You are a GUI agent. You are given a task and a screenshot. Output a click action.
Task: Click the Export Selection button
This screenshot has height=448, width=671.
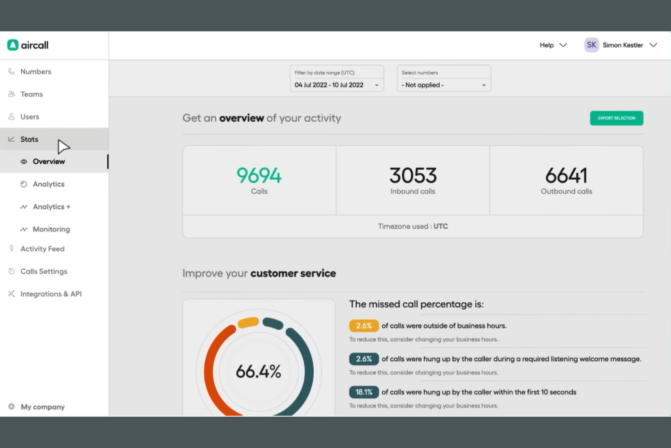tap(616, 118)
